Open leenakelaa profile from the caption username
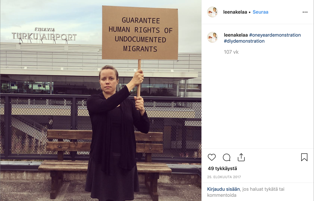Viewport: 314px width, 201px height. click(x=236, y=35)
